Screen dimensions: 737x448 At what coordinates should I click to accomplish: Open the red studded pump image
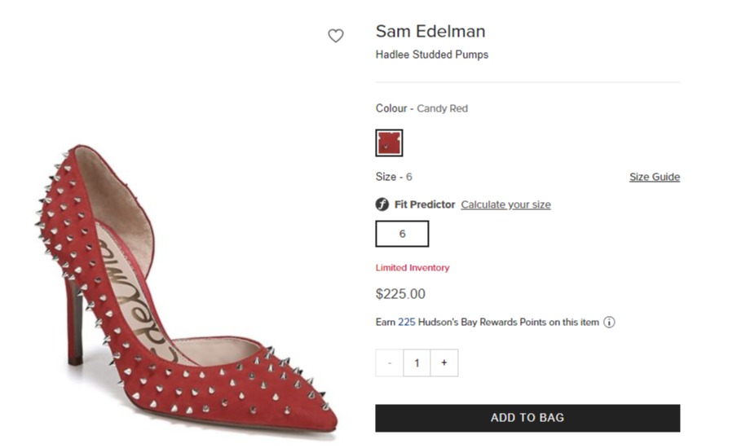(x=187, y=291)
